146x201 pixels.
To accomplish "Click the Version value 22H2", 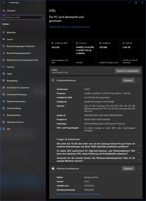I will point(86,181).
